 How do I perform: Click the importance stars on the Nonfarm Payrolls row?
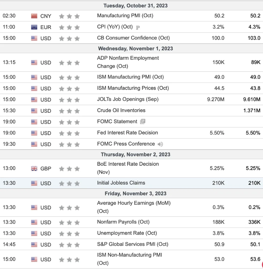(x=69, y=222)
